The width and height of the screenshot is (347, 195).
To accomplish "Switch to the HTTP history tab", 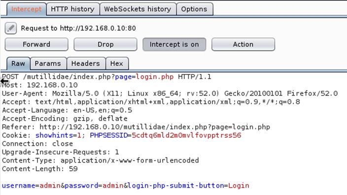I will click(73, 9).
